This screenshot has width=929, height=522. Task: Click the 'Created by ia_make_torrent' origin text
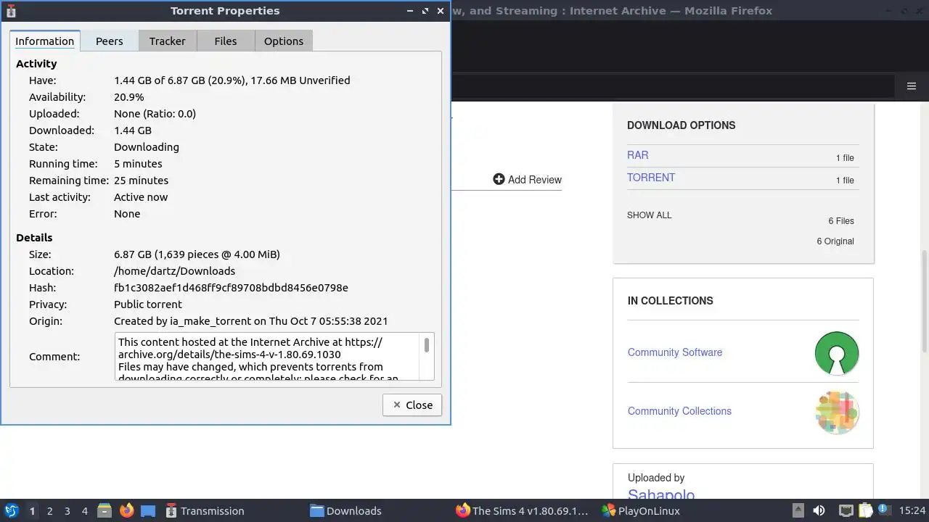250,321
